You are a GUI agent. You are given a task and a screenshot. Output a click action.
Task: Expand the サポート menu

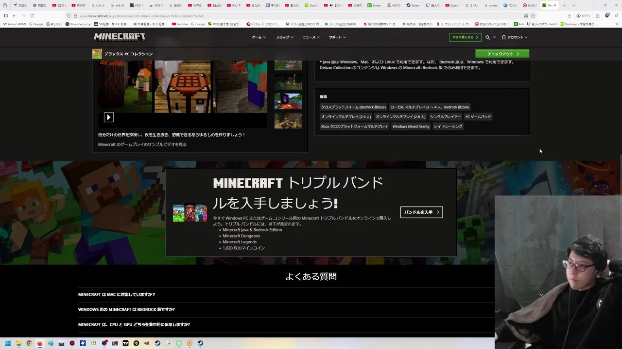pos(337,37)
